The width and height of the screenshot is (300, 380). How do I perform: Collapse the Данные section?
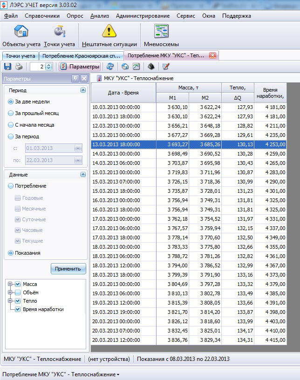pyautogui.click(x=83, y=175)
